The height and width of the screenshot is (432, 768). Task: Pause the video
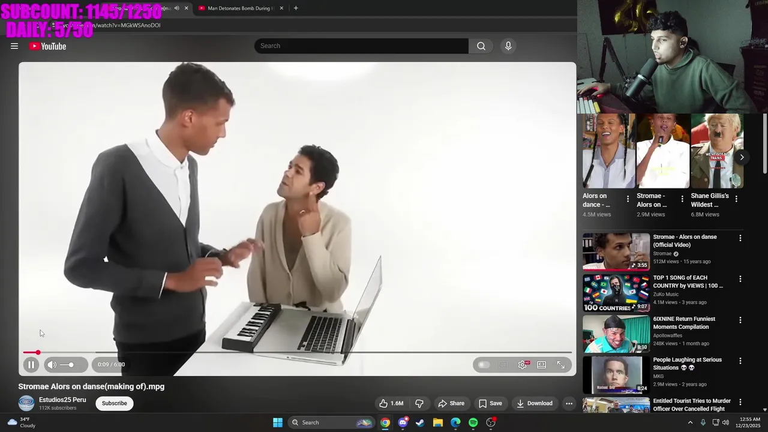click(31, 364)
